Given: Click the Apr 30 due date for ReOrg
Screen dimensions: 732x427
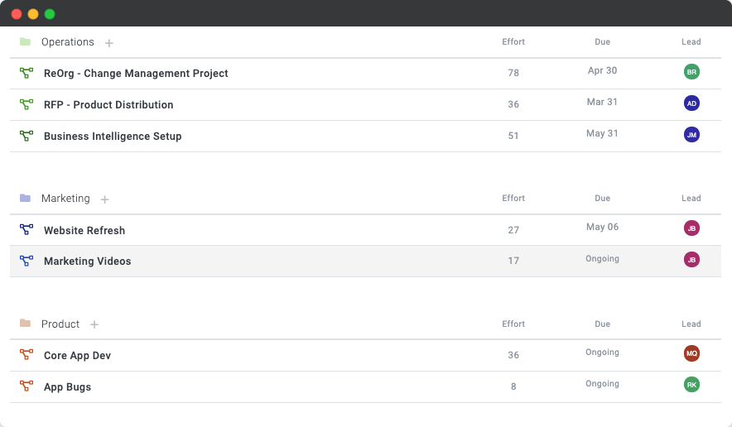Looking at the screenshot, I should [x=602, y=71].
